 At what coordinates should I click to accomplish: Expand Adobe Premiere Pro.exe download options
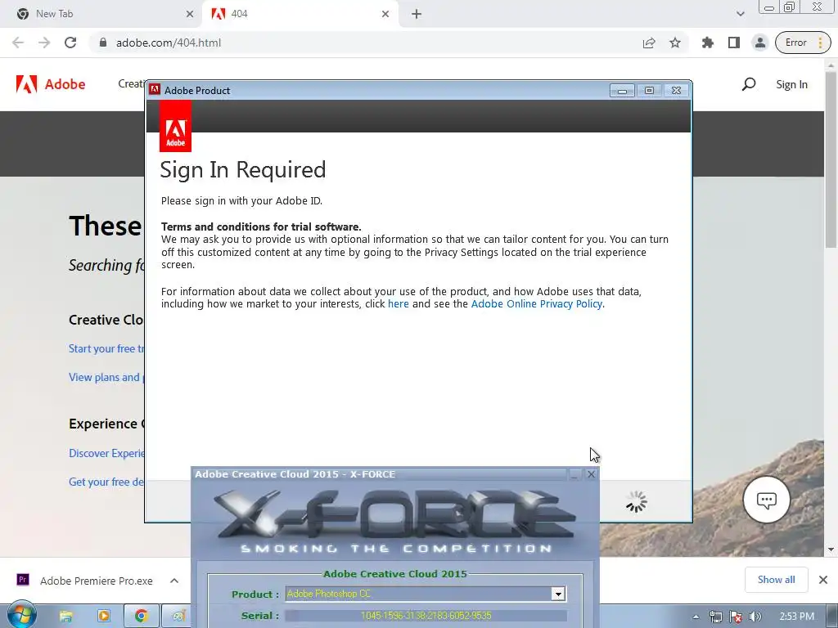coord(174,581)
